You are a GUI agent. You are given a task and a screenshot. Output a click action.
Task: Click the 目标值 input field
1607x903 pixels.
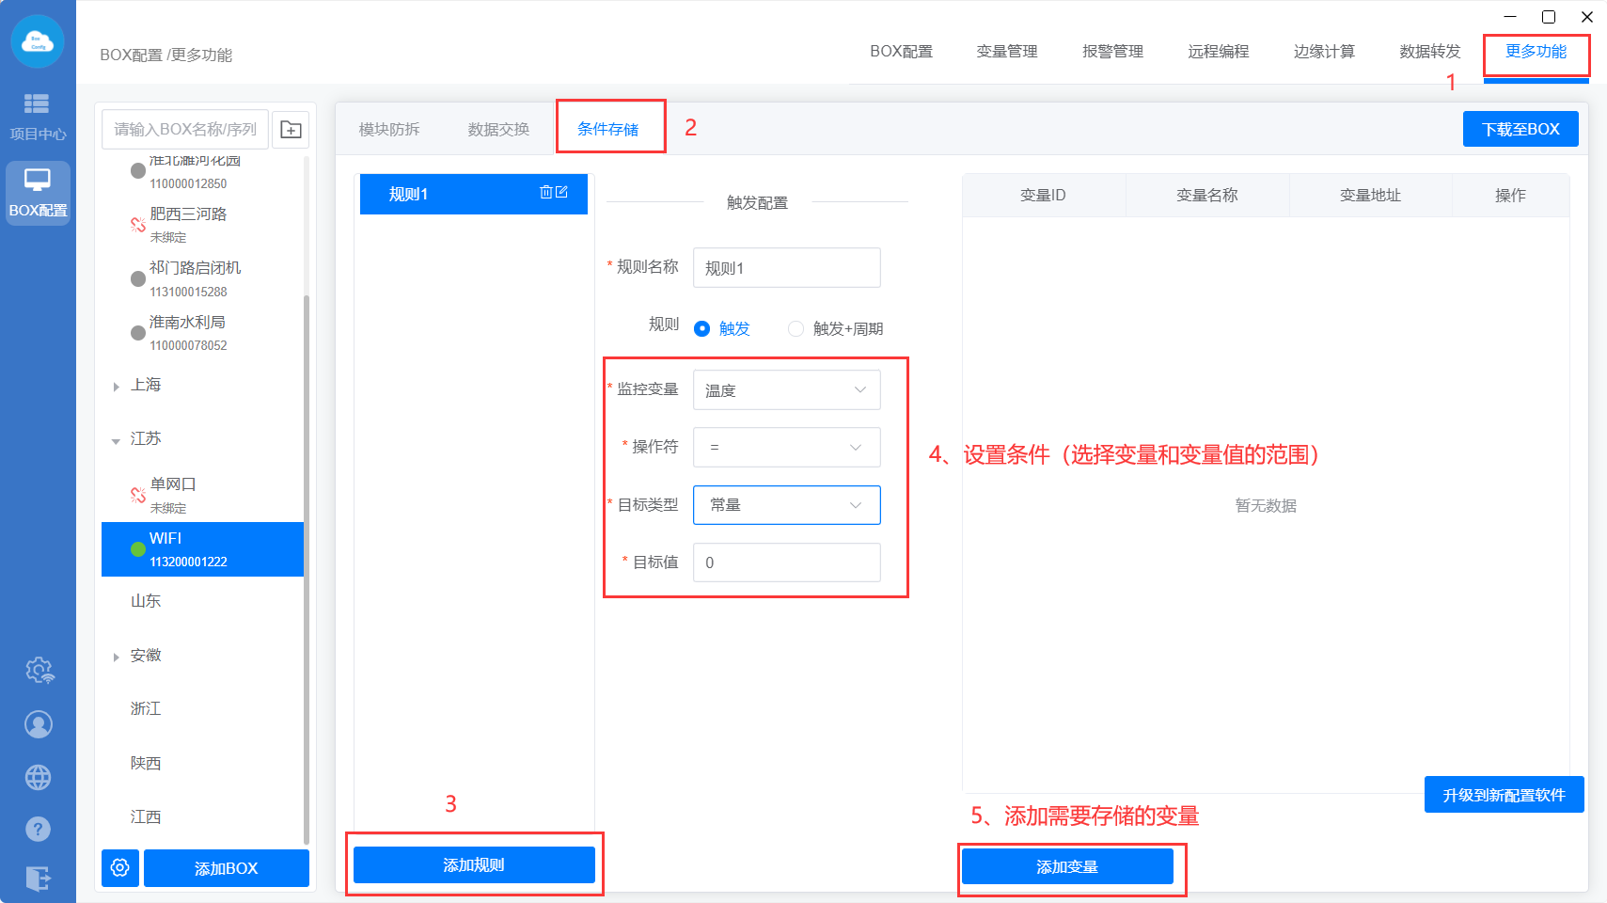[786, 562]
